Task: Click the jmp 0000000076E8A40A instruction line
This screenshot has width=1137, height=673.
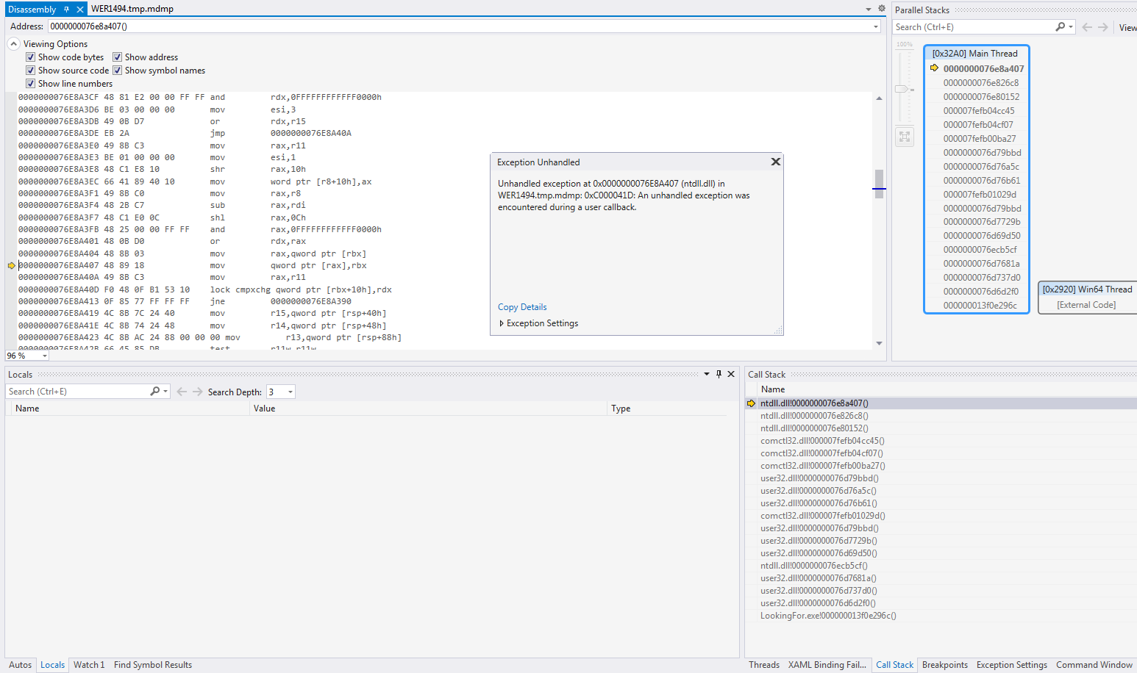Action: 185,134
